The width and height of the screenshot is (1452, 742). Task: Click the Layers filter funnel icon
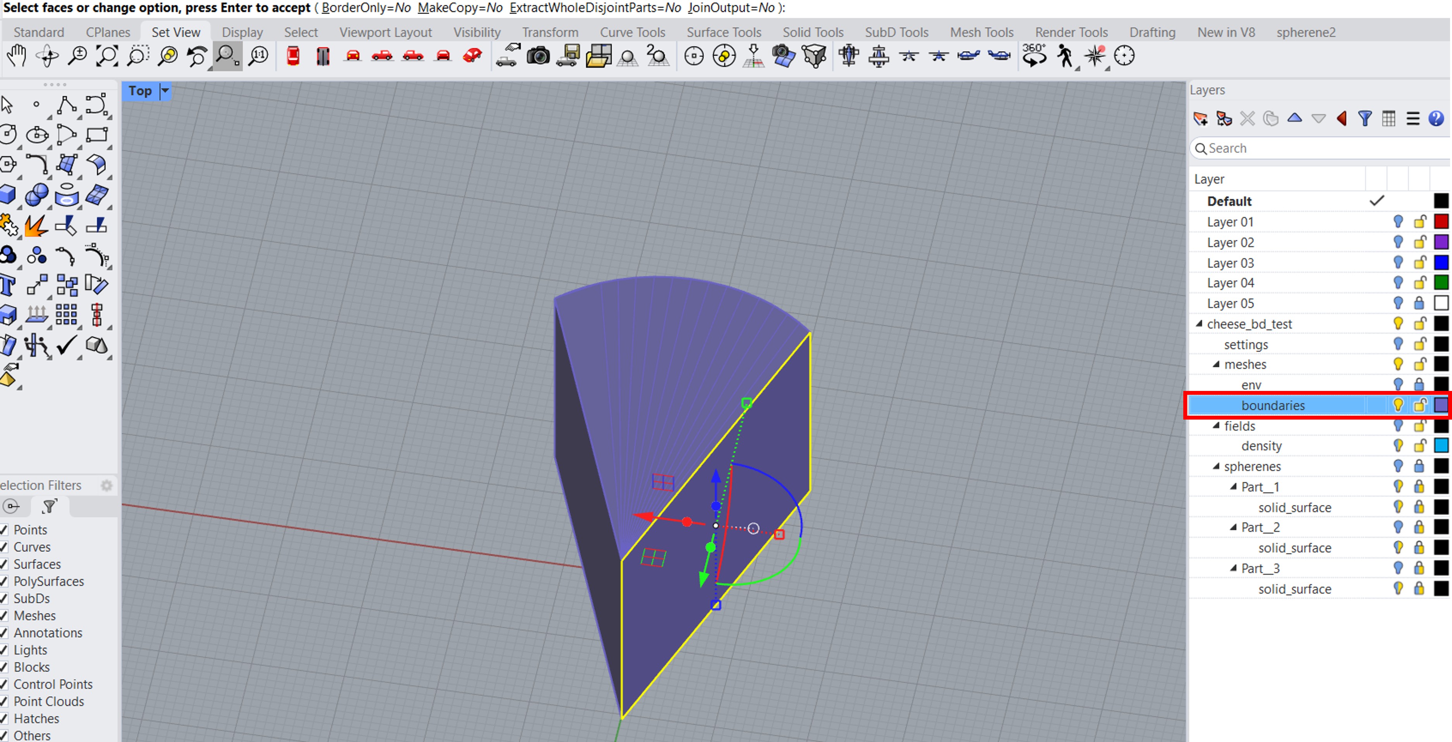pyautogui.click(x=1364, y=118)
